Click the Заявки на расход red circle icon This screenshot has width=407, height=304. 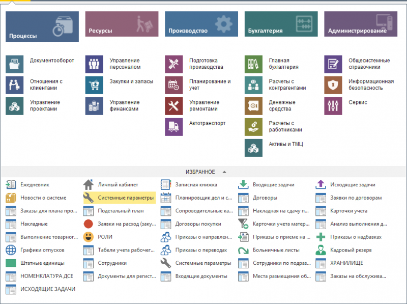pyautogui.click(x=88, y=224)
